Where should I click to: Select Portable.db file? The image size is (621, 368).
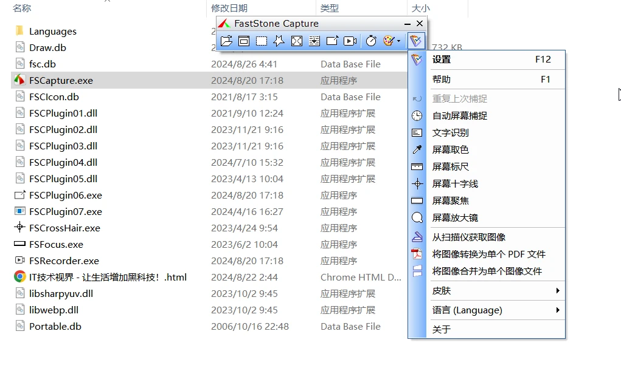point(55,327)
